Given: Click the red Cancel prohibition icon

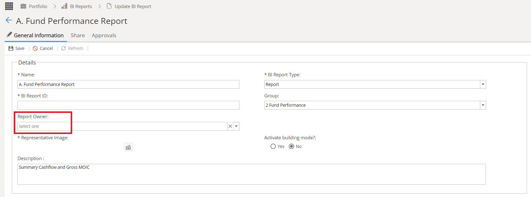Looking at the screenshot, I should (x=35, y=48).
